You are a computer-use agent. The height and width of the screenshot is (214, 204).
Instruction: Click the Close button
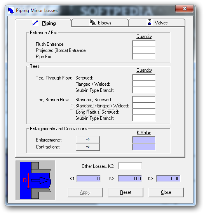tap(166, 192)
